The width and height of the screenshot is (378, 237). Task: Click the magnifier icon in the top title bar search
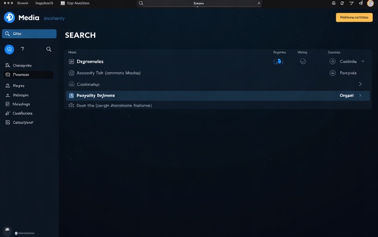141,3
